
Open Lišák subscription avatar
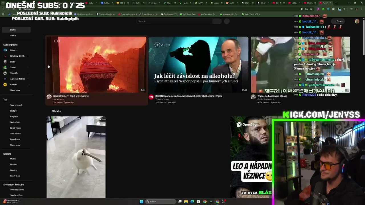tap(5, 62)
